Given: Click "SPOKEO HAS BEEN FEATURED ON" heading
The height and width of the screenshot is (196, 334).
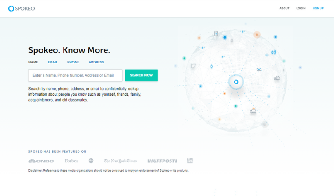Looking at the screenshot, I should 57,152.
